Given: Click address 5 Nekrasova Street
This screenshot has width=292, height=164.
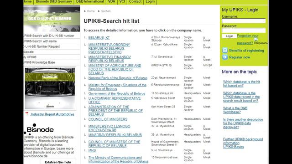Looking at the screenshot, I should (163, 98).
